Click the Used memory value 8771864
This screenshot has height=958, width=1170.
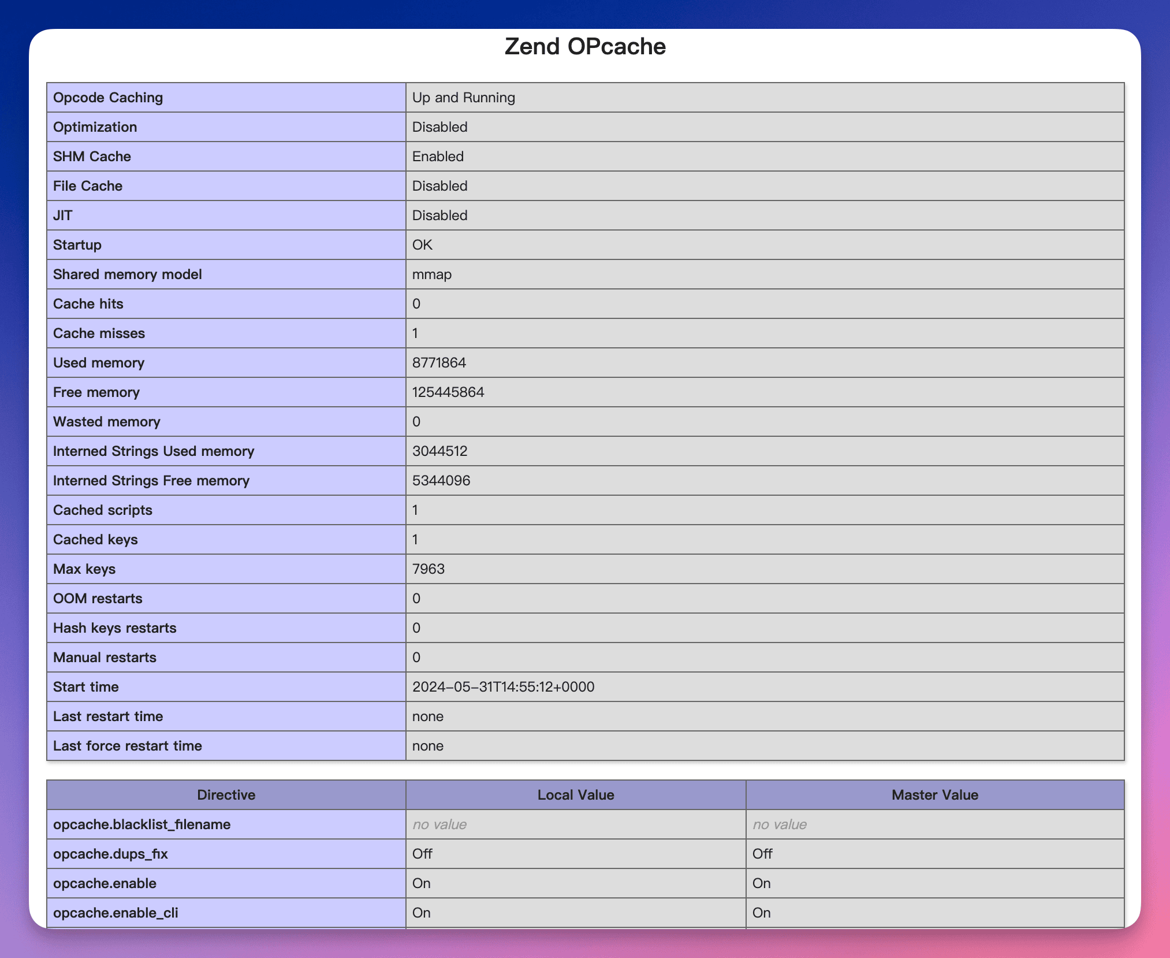tap(439, 363)
